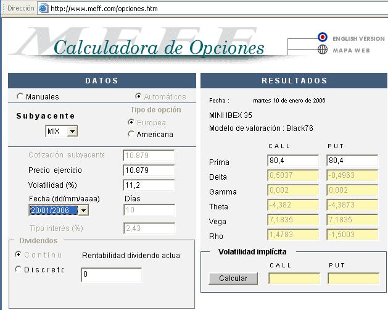Click the Mapa Web globe icon

pyautogui.click(x=323, y=49)
